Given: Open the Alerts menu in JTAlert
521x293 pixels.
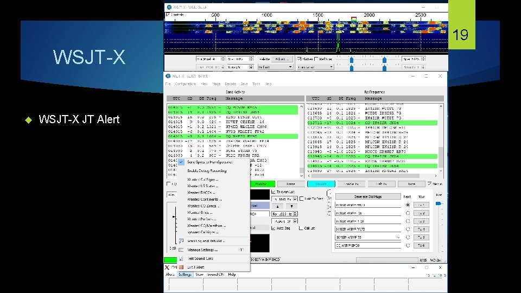Looking at the screenshot, I should (170, 275).
